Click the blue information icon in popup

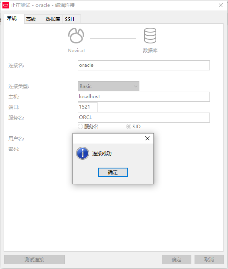pyautogui.click(x=83, y=153)
